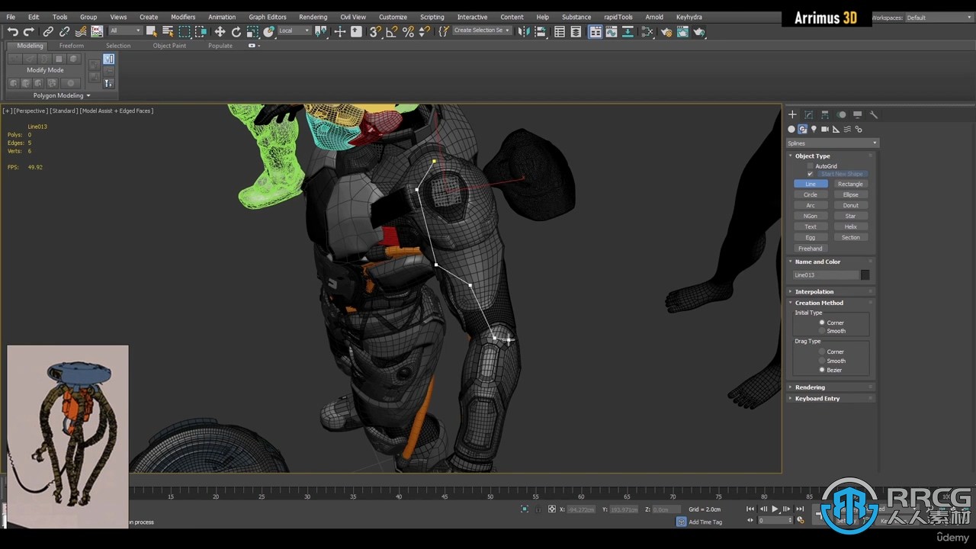Select Smooth under Initial Type

point(822,331)
